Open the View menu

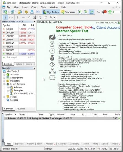[x=16, y=7]
